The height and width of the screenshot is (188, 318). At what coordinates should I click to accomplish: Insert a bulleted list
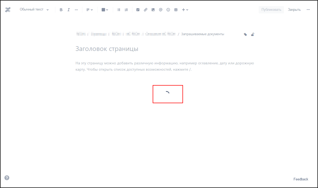point(119,10)
